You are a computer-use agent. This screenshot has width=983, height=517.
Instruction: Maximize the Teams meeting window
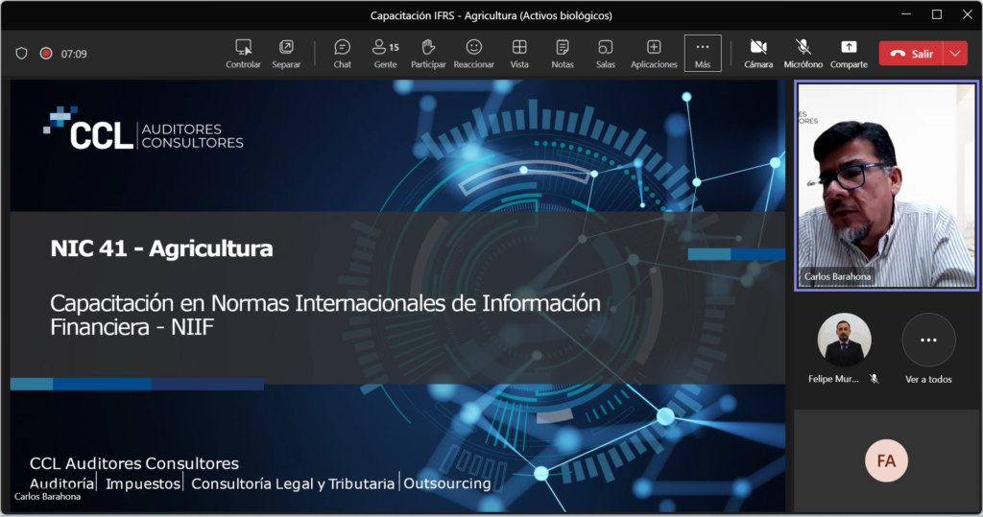tap(937, 14)
